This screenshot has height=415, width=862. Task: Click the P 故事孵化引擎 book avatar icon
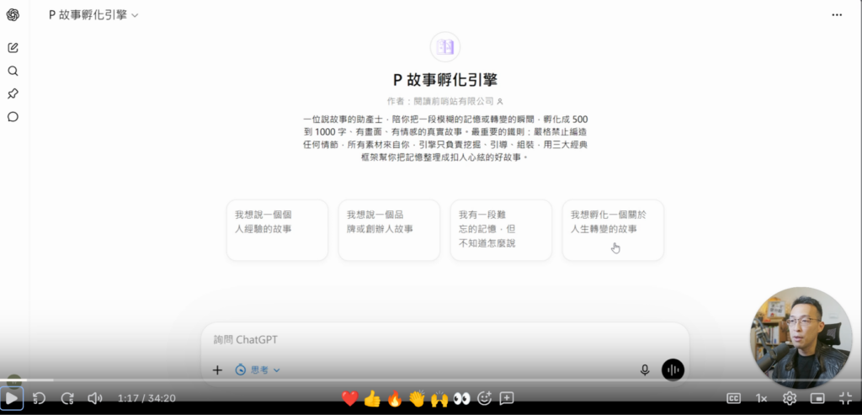444,47
